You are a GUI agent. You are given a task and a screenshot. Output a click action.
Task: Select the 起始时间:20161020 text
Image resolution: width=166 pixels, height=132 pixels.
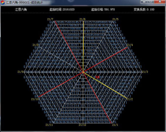point(62,9)
